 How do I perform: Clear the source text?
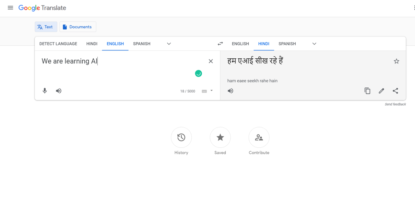211,61
